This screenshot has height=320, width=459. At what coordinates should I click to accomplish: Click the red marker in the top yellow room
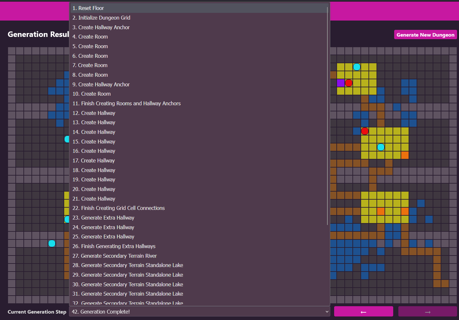click(349, 83)
